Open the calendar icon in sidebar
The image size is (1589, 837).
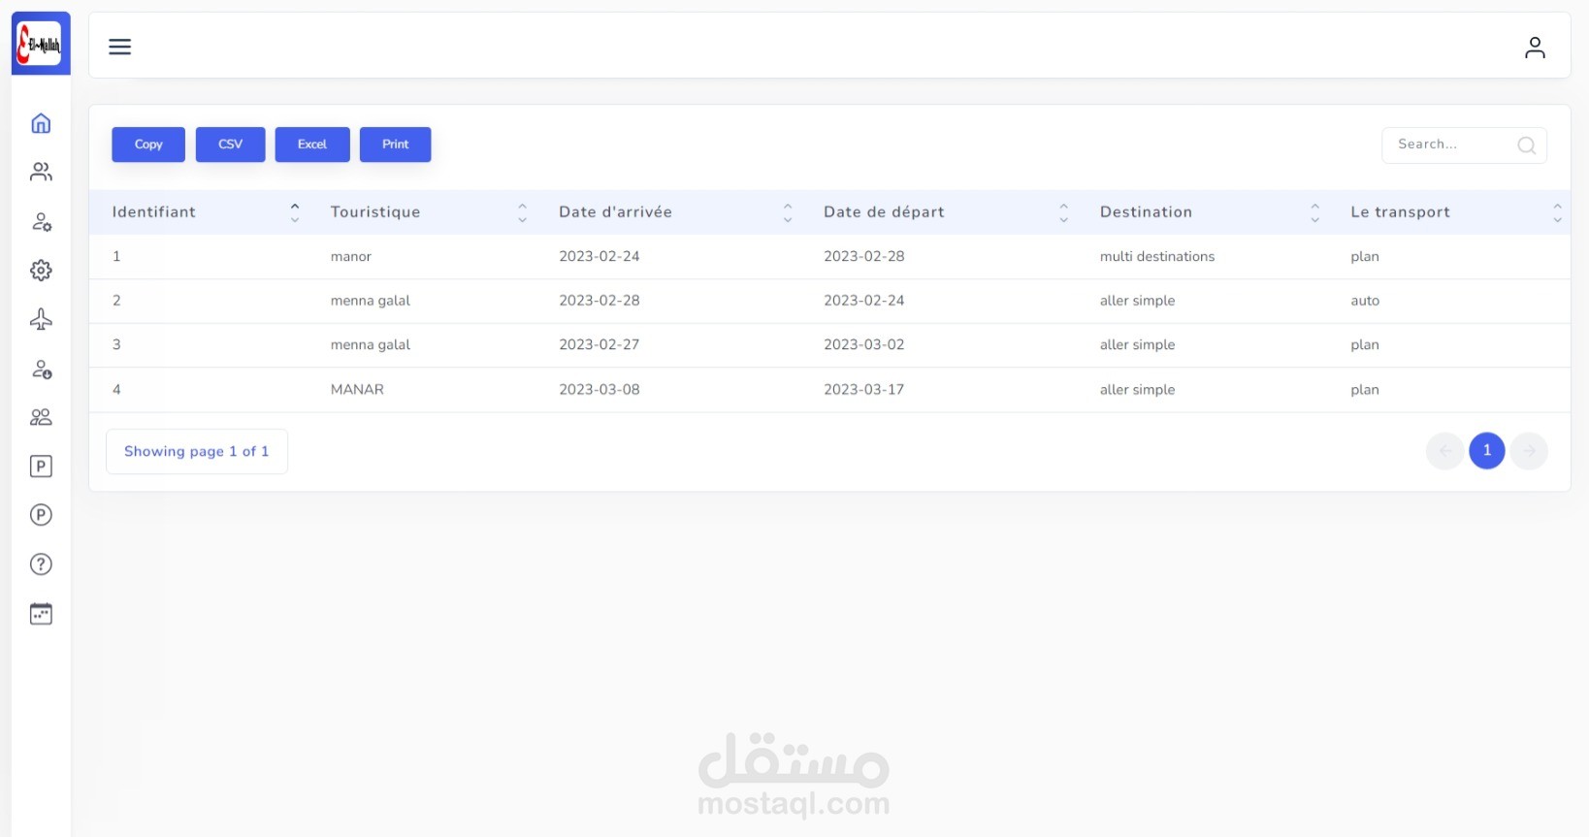coord(41,614)
